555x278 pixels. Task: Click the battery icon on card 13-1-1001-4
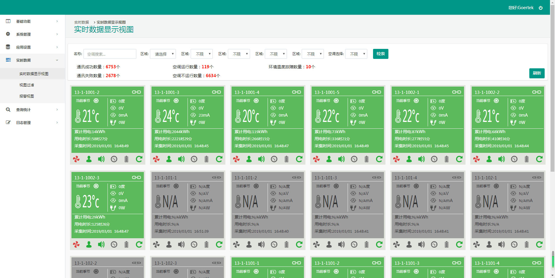[x=287, y=159]
